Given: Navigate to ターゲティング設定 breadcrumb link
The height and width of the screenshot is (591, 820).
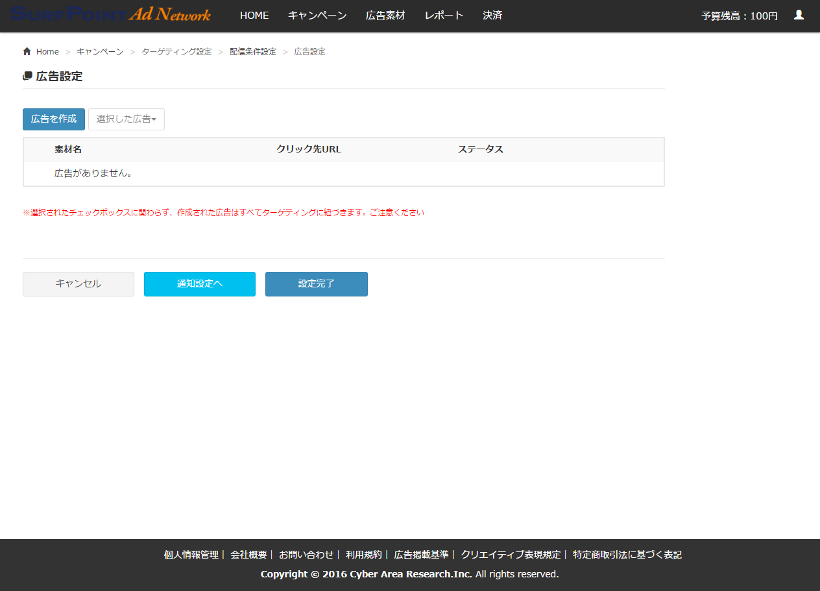Looking at the screenshot, I should coord(176,52).
